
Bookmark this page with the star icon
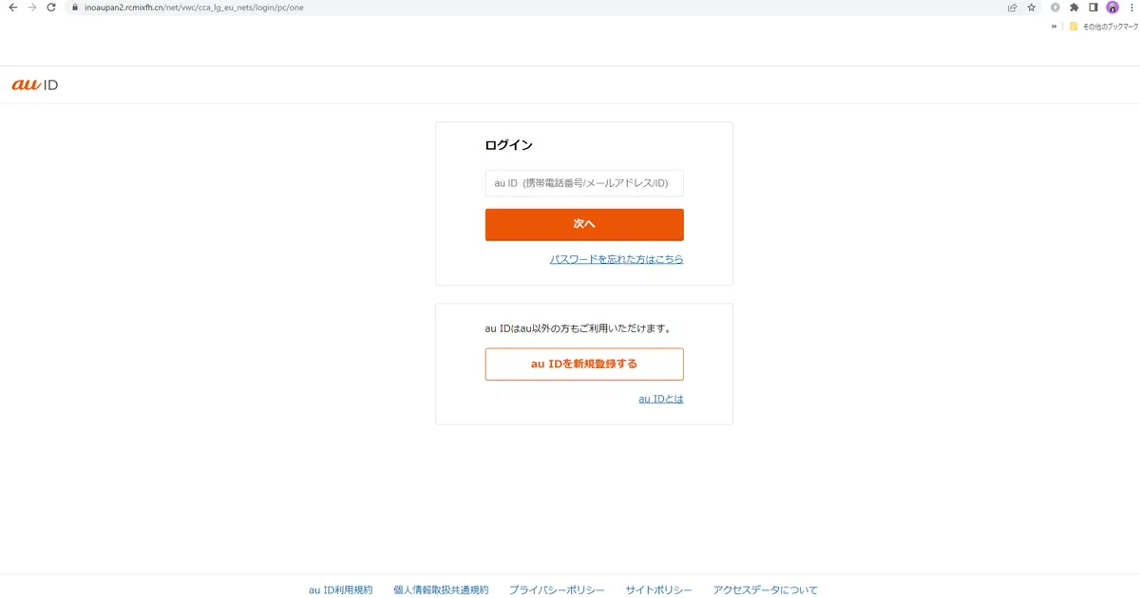pyautogui.click(x=1032, y=8)
